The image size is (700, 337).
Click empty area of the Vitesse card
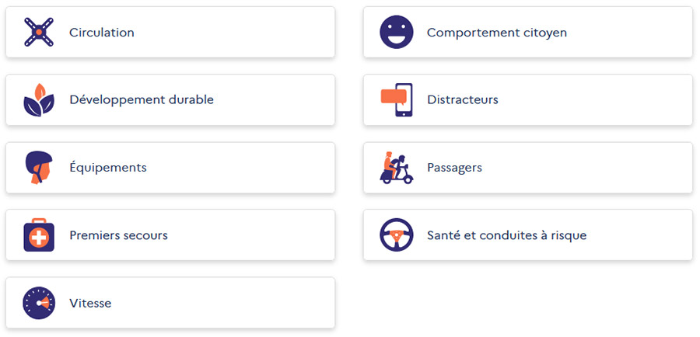(233, 303)
